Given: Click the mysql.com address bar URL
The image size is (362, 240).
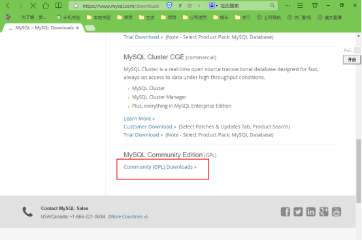Looking at the screenshot, I should point(120,6).
